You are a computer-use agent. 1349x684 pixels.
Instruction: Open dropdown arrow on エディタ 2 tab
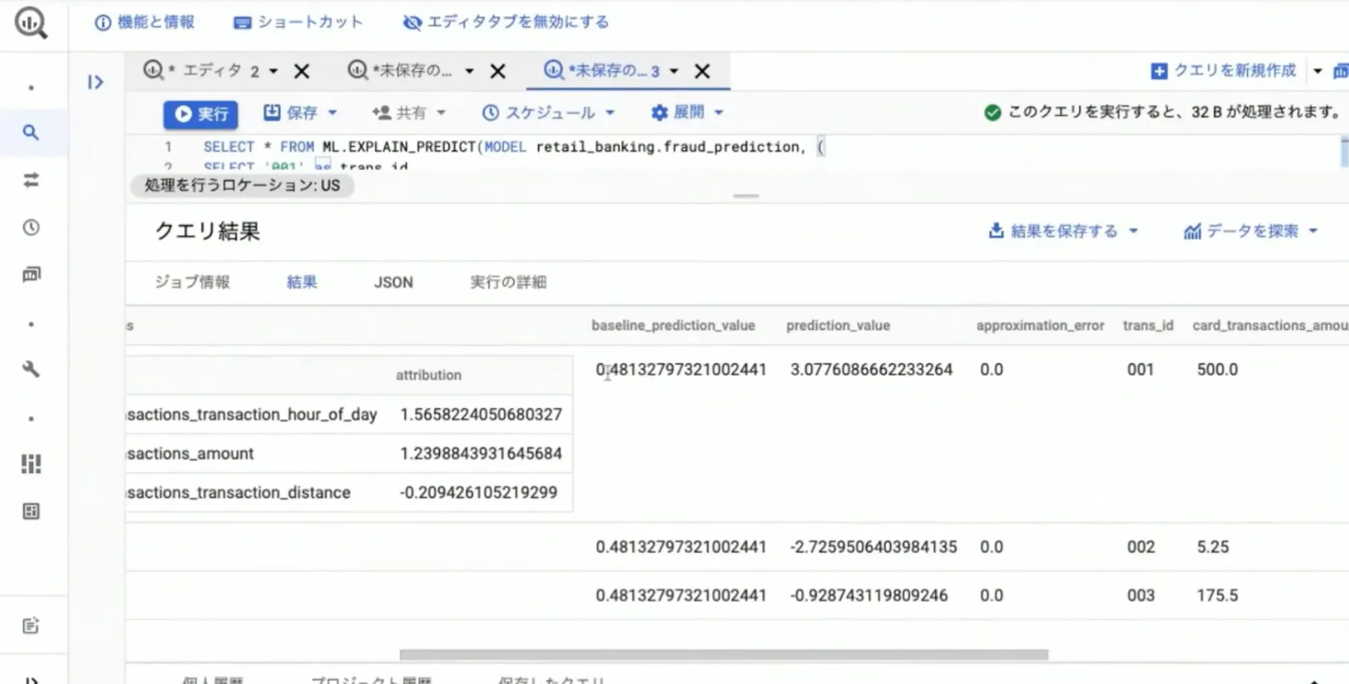[x=273, y=71]
